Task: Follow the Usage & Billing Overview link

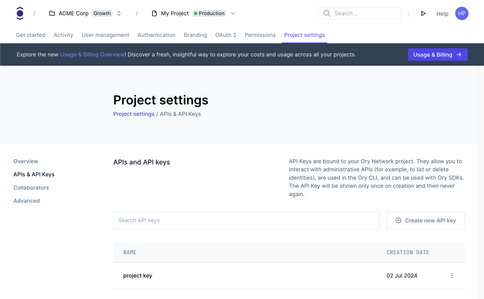Action: (92, 54)
